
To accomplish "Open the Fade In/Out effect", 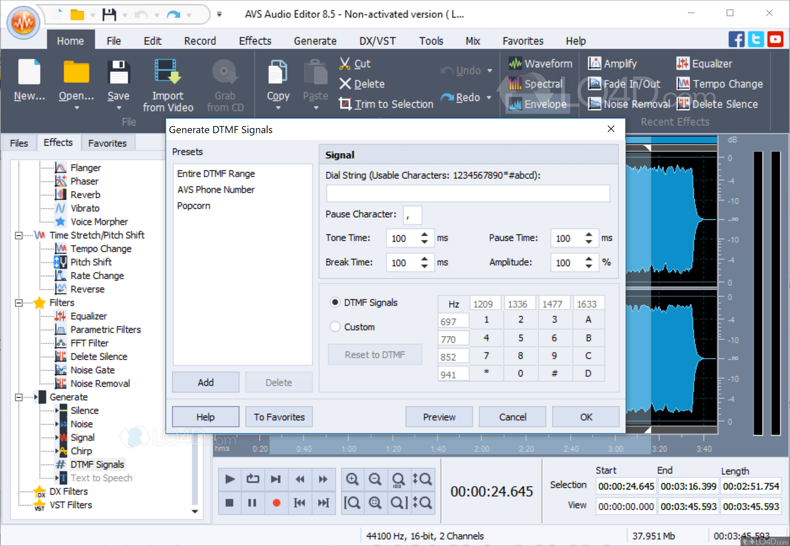I will 624,84.
